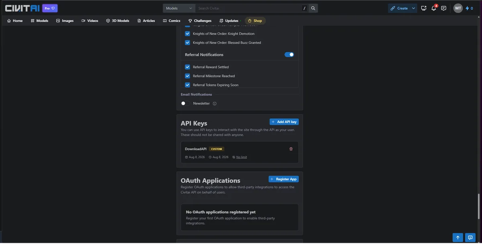Open the 3D Models tab
The height and width of the screenshot is (246, 482).
click(118, 20)
